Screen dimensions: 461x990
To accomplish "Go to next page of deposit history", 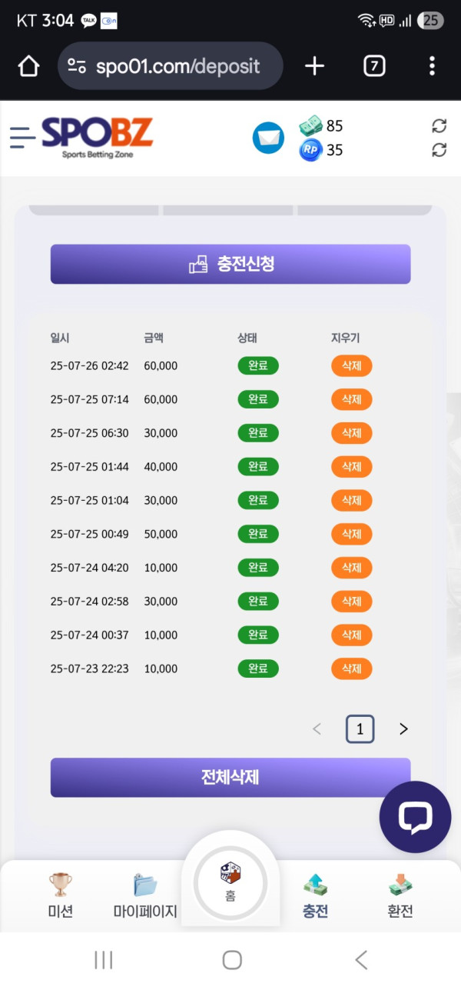I will (x=403, y=729).
